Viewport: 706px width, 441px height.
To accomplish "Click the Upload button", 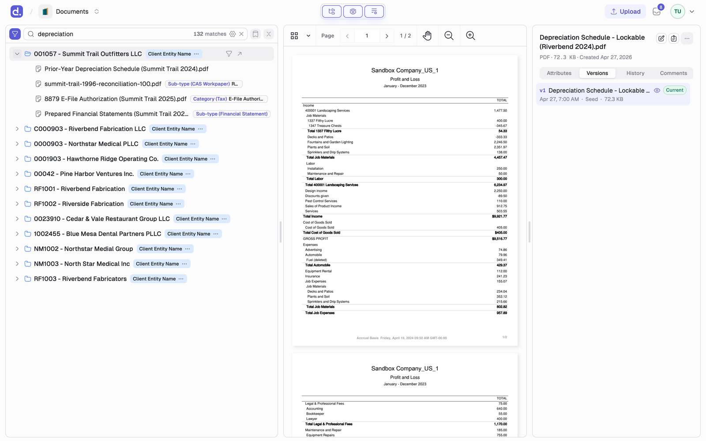I will (626, 11).
